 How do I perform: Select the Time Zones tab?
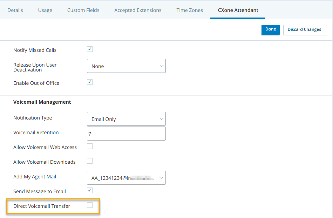tap(190, 10)
